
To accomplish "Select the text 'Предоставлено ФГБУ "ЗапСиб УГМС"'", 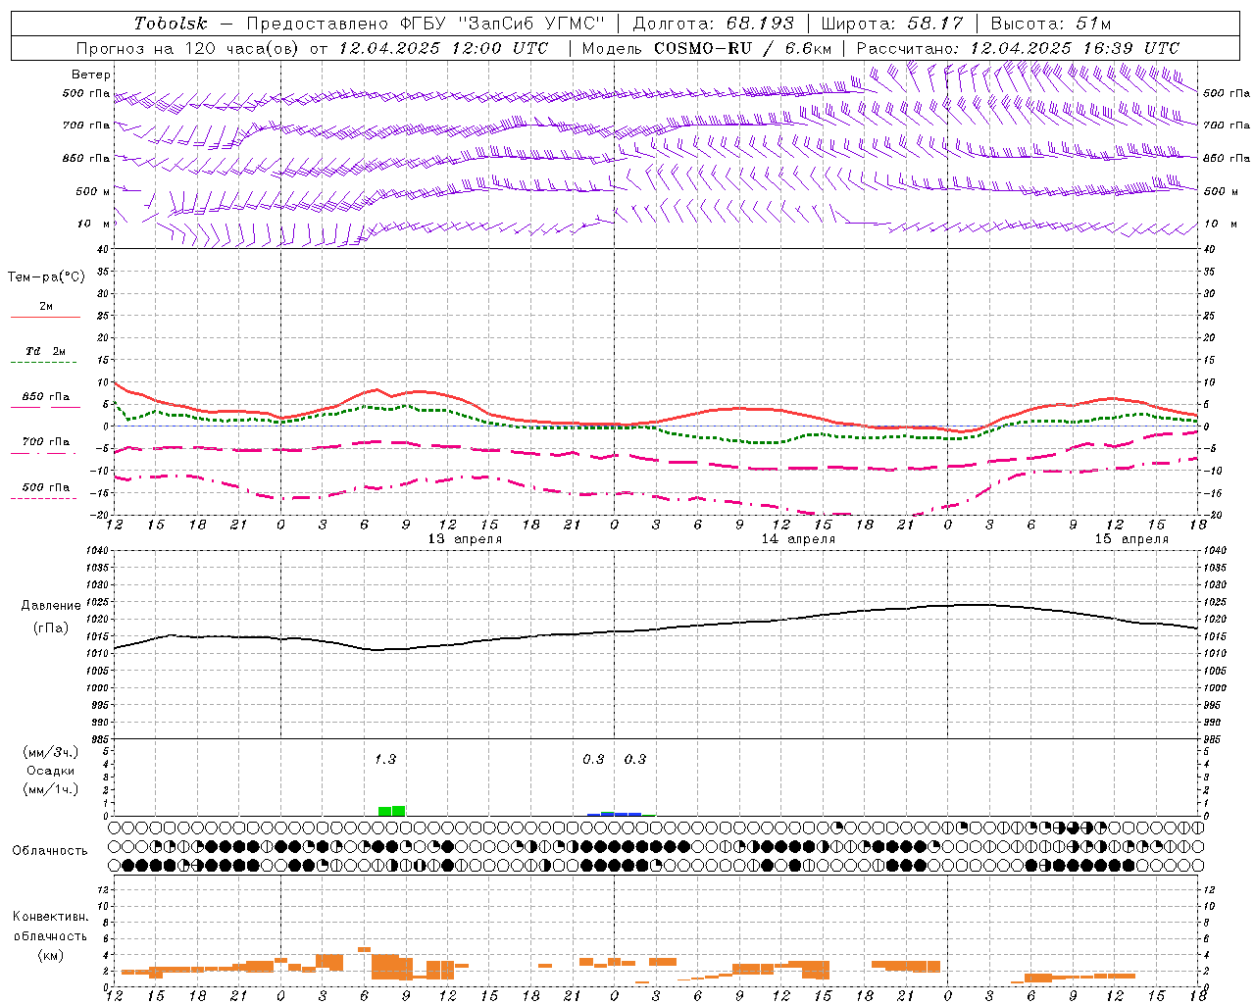I will click(x=426, y=24).
